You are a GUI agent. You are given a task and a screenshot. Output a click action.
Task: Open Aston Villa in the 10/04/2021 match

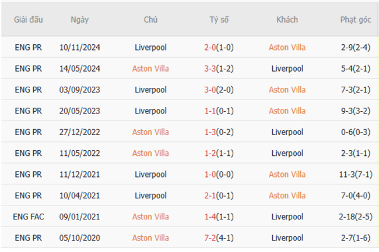pyautogui.click(x=287, y=196)
